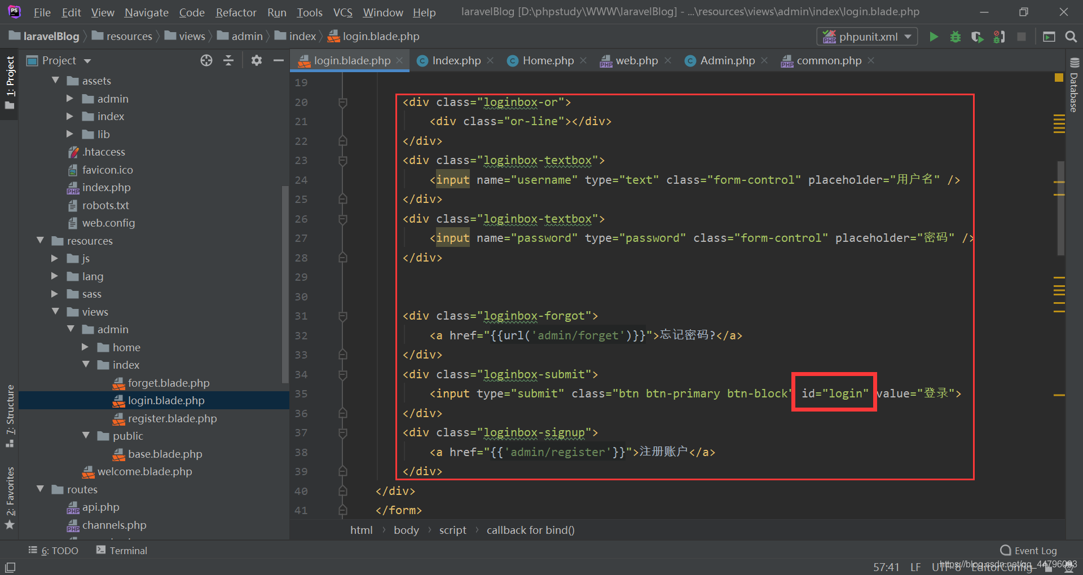1083x575 pixels.
Task: Open the 6: TODO tool window
Action: click(x=54, y=550)
